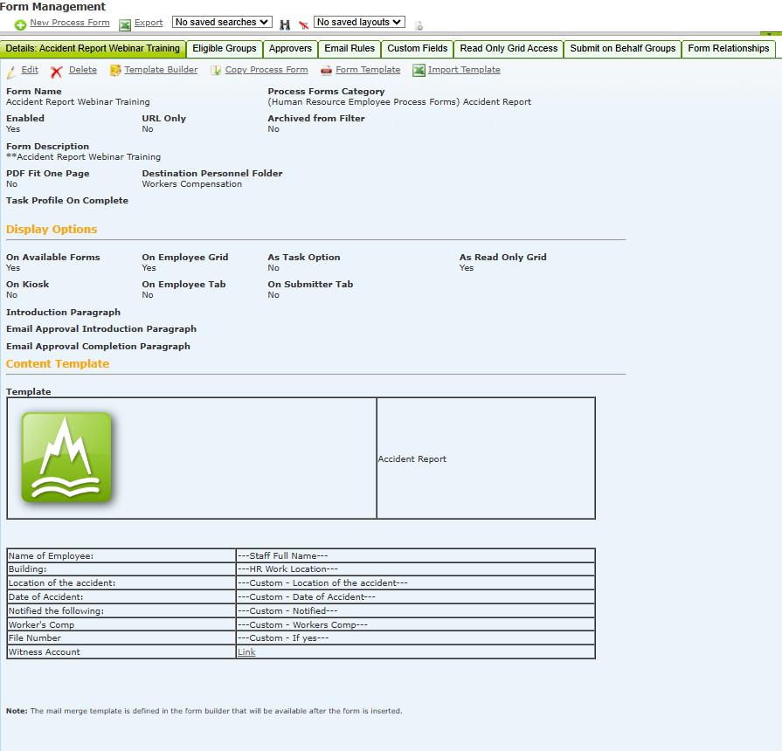Click the File Number label cell
Image resolution: width=782 pixels, height=751 pixels.
click(x=121, y=637)
